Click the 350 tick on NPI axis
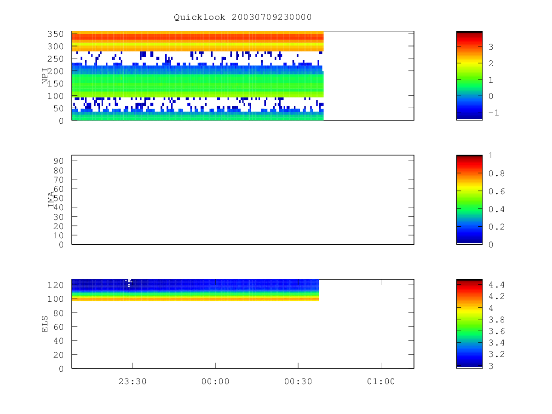The image size is (552, 414). pos(57,34)
